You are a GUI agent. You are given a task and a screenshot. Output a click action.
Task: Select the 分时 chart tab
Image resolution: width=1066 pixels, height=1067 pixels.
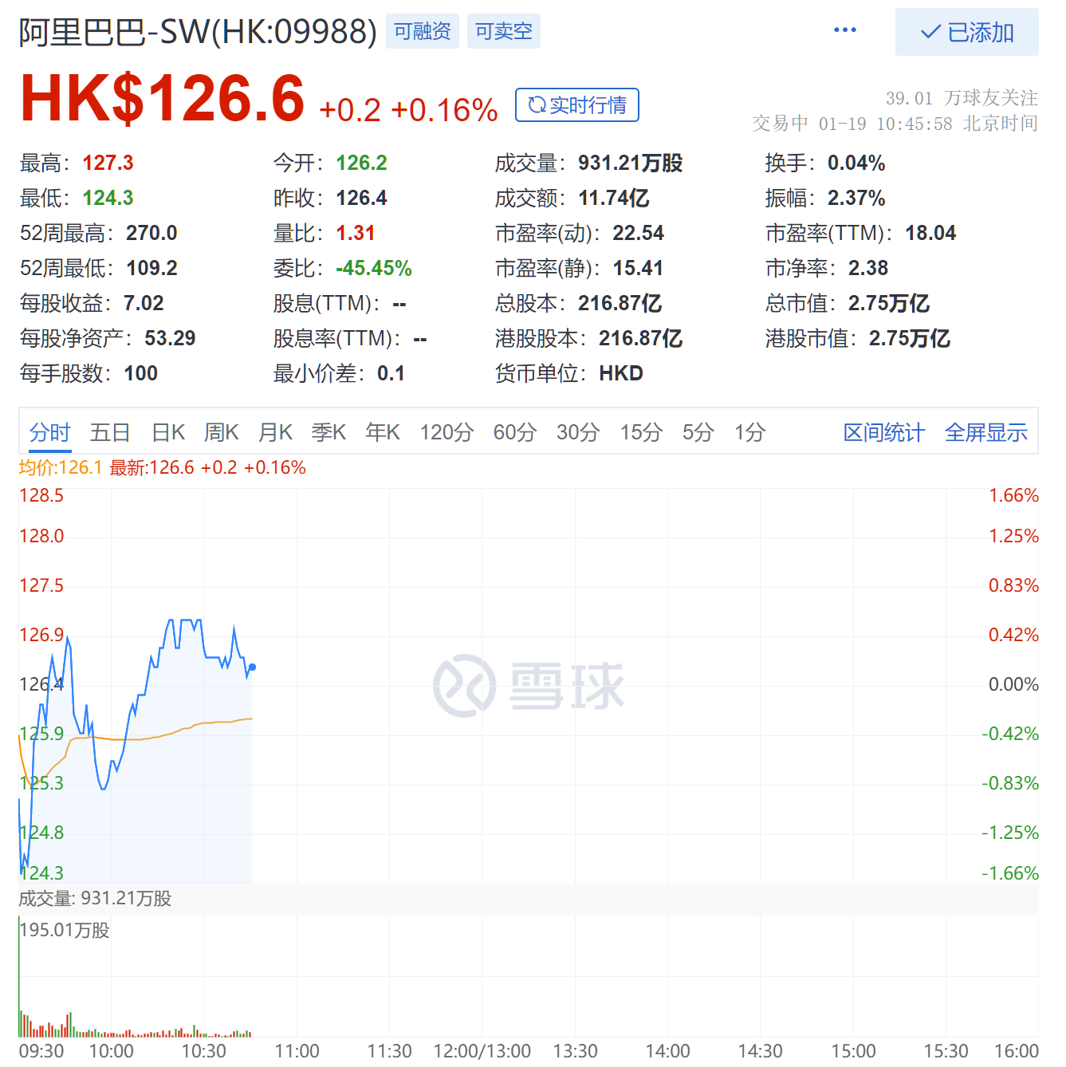pos(49,432)
